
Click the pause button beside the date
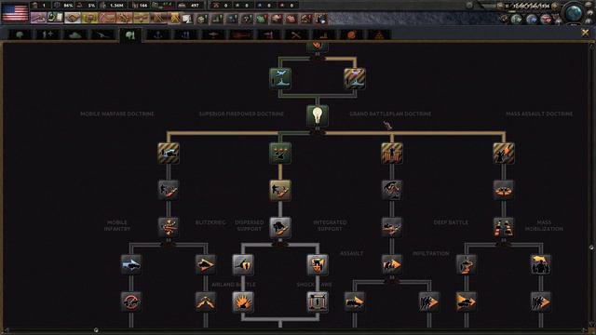coord(507,6)
